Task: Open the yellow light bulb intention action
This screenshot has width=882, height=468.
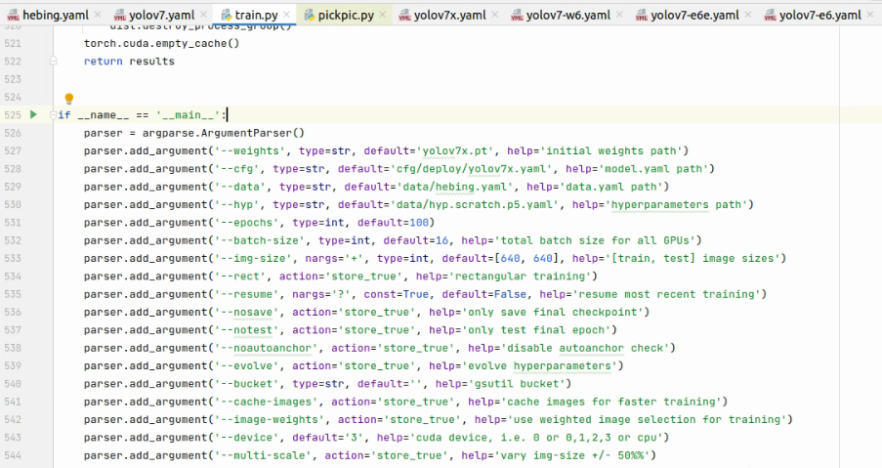Action: [69, 99]
